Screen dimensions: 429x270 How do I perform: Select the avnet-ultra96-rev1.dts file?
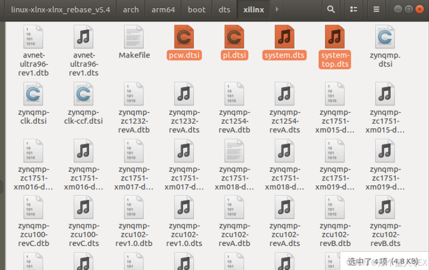(x=84, y=51)
